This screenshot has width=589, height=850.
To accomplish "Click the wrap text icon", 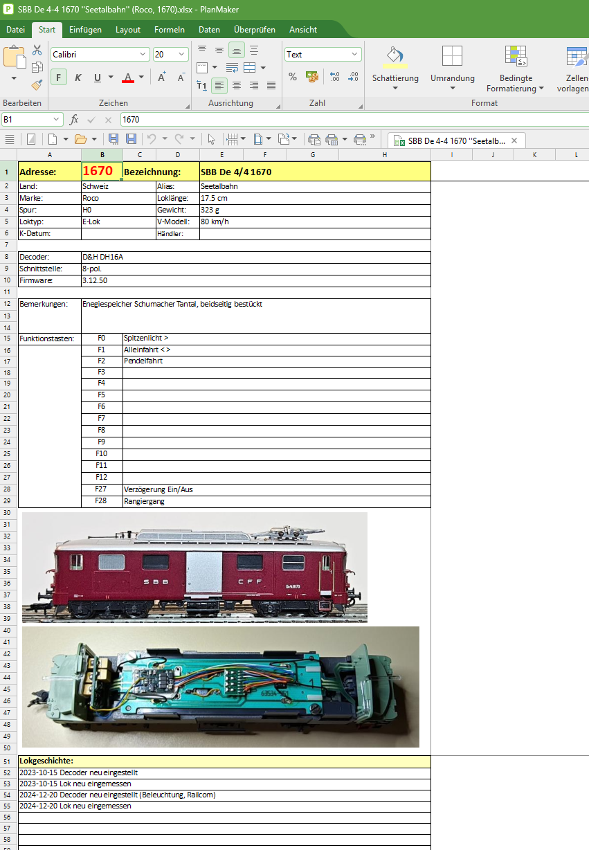I will (233, 67).
